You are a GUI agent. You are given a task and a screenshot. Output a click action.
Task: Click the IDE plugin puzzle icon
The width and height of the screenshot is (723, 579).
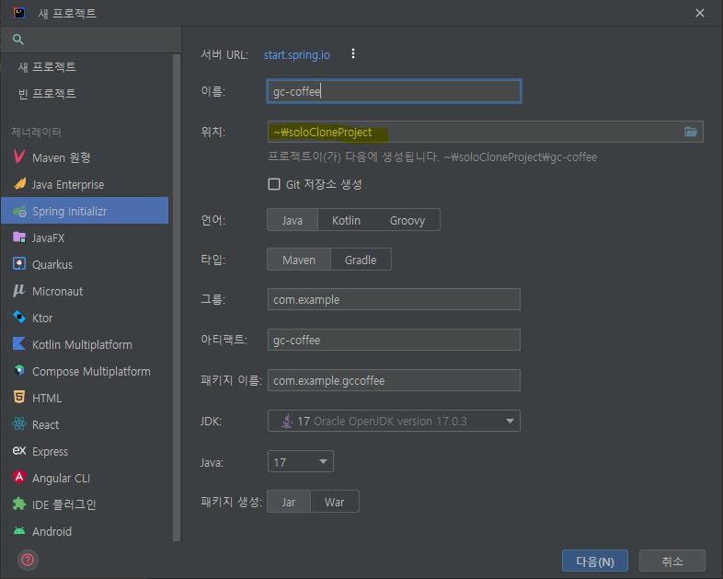(19, 504)
